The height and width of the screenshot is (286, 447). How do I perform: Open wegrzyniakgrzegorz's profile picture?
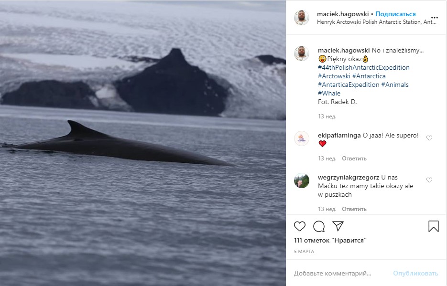(302, 180)
